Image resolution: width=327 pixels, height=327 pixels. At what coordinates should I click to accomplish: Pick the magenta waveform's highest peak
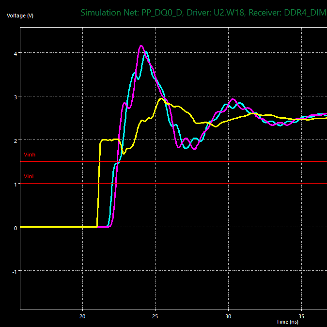coord(141,46)
